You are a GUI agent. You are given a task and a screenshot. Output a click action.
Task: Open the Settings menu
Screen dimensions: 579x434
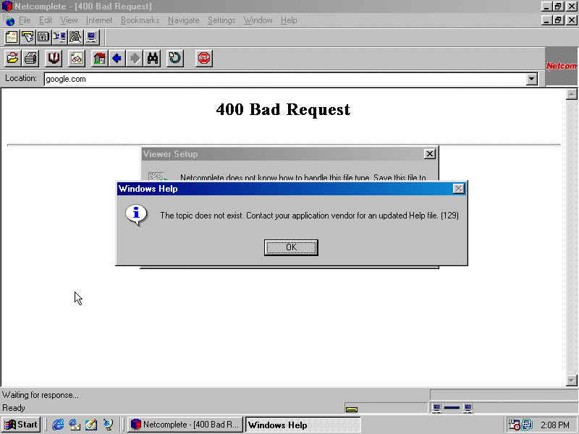click(x=221, y=20)
